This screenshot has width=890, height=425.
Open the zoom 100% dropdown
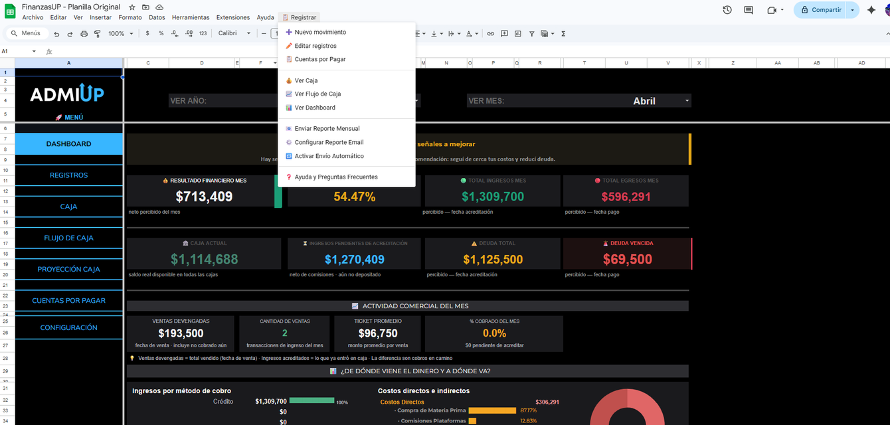click(121, 34)
